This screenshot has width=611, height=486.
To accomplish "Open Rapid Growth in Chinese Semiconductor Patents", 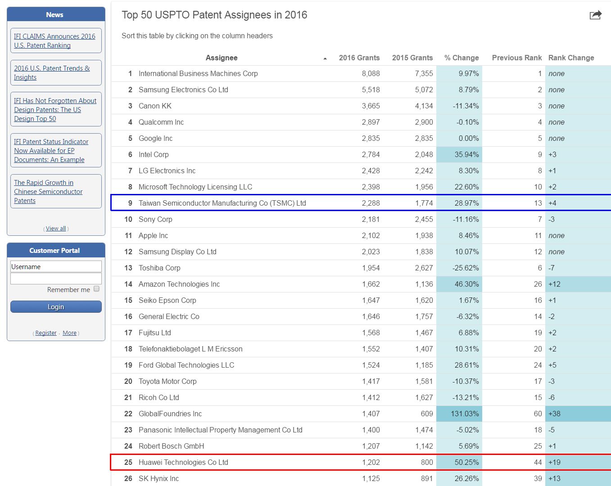I will coord(48,191).
